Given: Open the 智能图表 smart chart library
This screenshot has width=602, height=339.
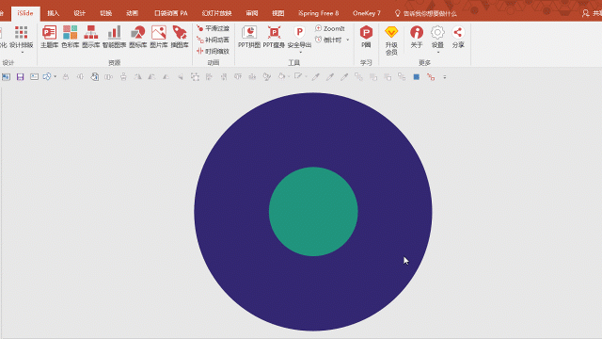Looking at the screenshot, I should (114, 37).
